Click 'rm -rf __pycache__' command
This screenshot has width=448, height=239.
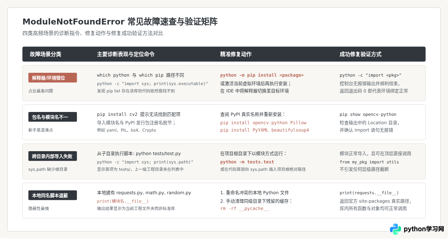click(244, 209)
